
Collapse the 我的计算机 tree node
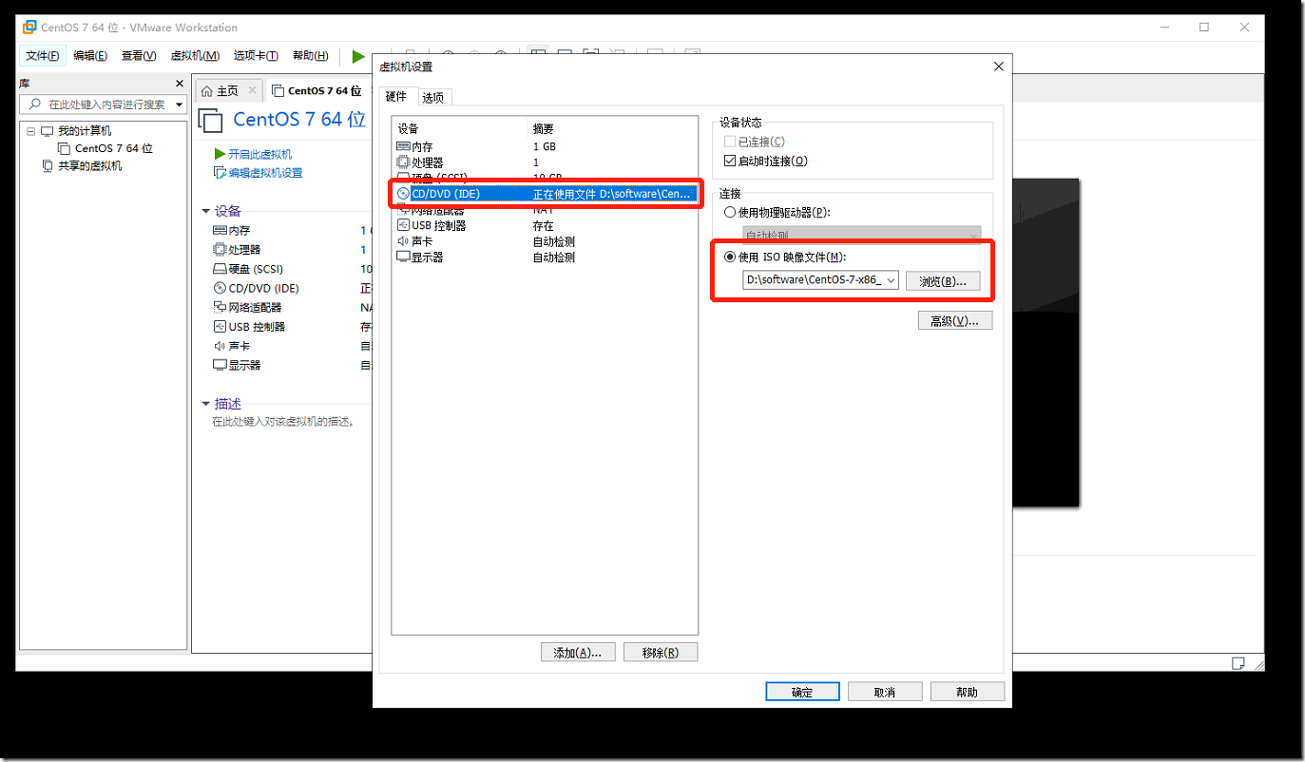pos(30,131)
